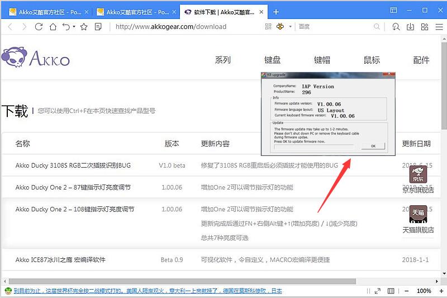The height and width of the screenshot is (298, 447).
Task: Open Akko Ducky One 2 – 108键指示灯亮度调节
Action: click(75, 209)
